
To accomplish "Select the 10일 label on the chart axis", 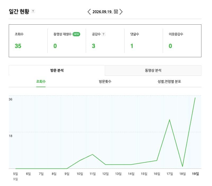I will 80,174.
